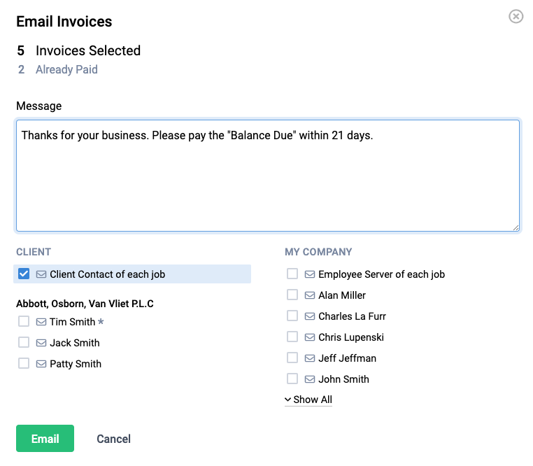Click the envelope icon beside John Smith
The width and height of the screenshot is (533, 466).
pos(310,379)
